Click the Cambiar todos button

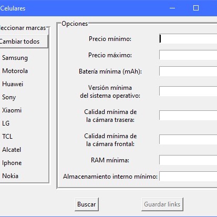coord(24,42)
